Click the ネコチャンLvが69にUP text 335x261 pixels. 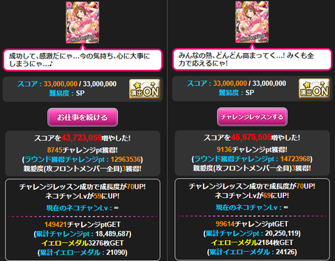pyautogui.click(x=252, y=195)
